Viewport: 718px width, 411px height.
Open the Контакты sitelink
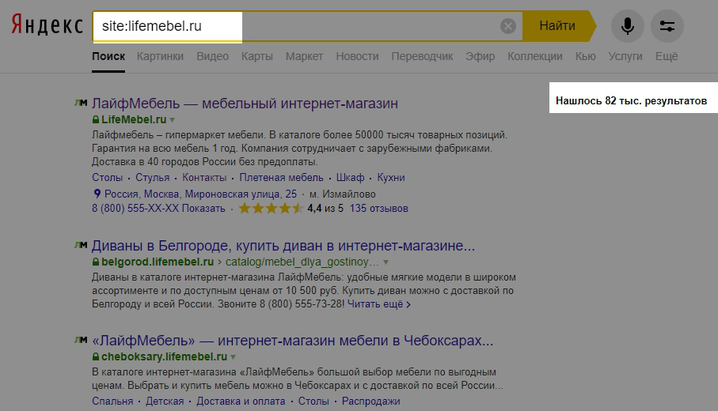coord(204,177)
